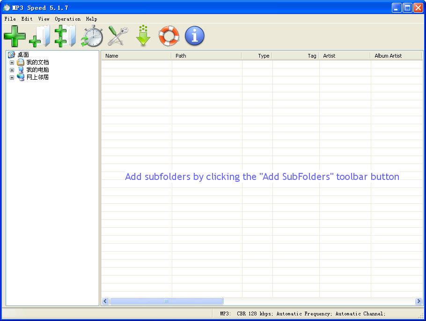The height and width of the screenshot is (321, 426).
Task: Click the 'Add subfolders by clicking' hint text
Action: (183, 177)
